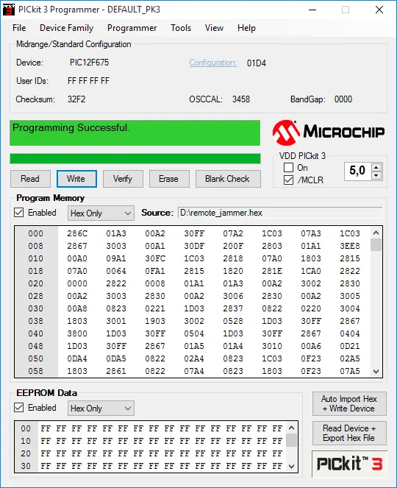Open the Device Family menu
This screenshot has height=488, width=397.
pos(66,28)
